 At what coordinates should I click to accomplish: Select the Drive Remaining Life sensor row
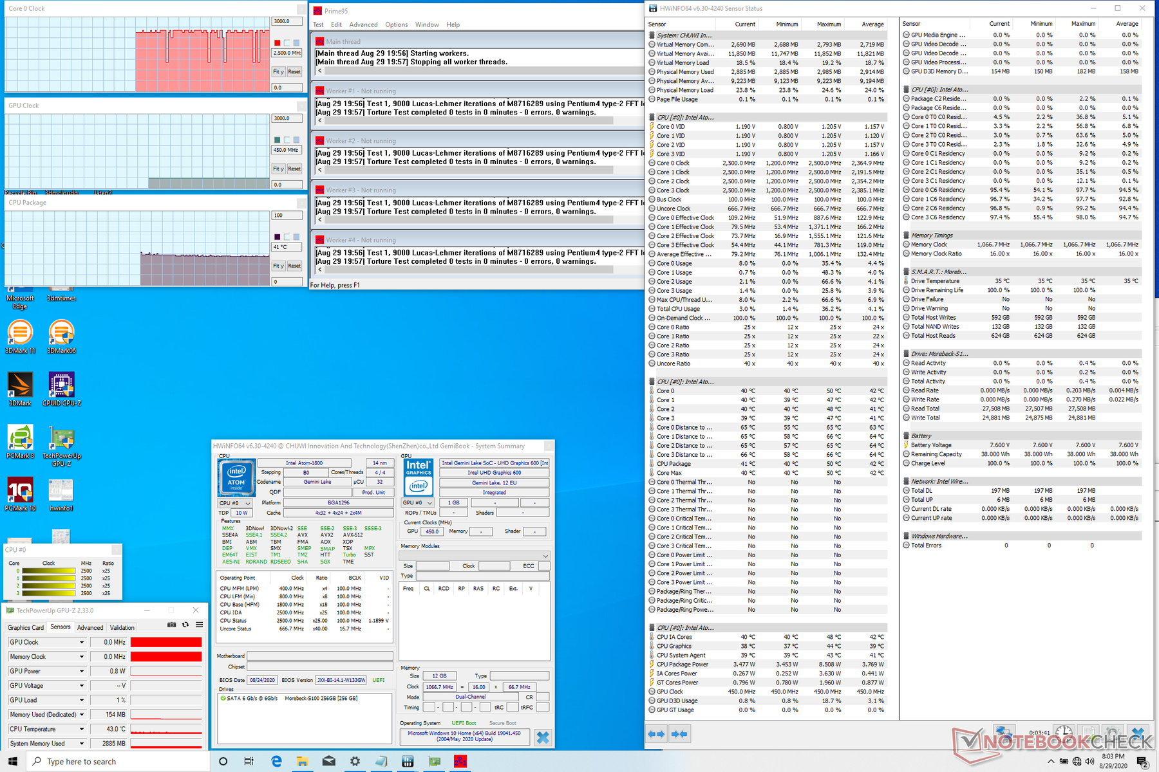[x=1021, y=290]
